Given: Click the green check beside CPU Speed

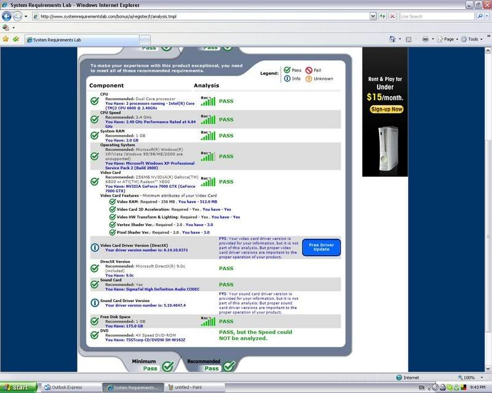Looking at the screenshot, I should (x=95, y=118).
